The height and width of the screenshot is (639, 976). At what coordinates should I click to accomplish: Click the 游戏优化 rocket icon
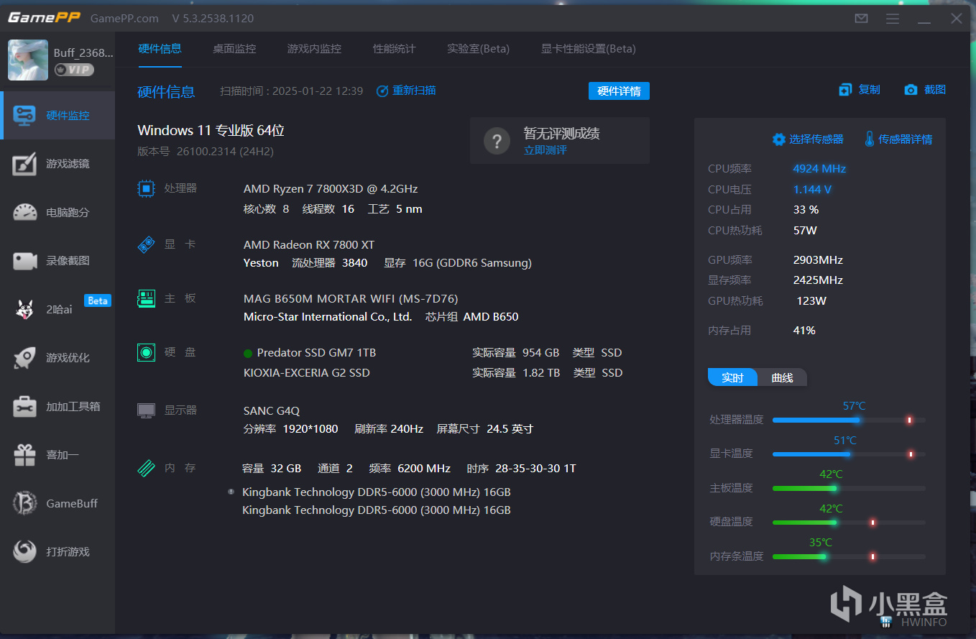coord(25,357)
